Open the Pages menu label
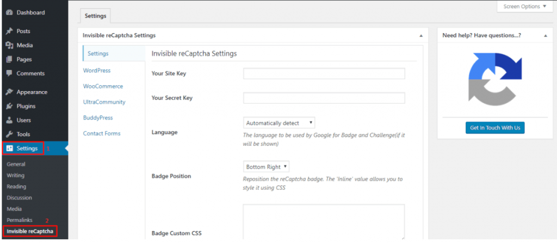The height and width of the screenshot is (243, 557). [x=24, y=60]
